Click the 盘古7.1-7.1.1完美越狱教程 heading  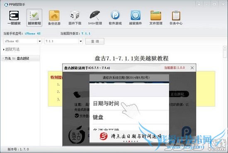(131, 58)
